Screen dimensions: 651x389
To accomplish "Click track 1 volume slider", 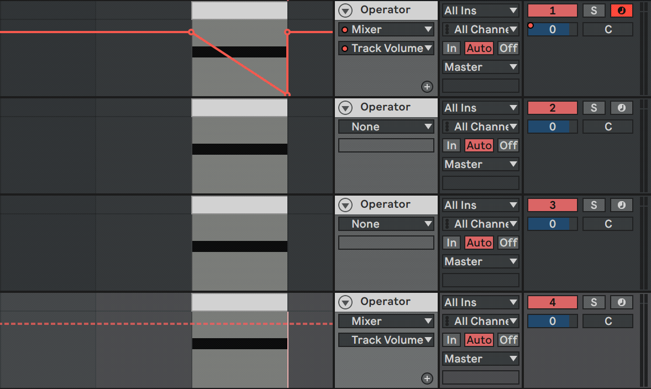I will tap(552, 29).
